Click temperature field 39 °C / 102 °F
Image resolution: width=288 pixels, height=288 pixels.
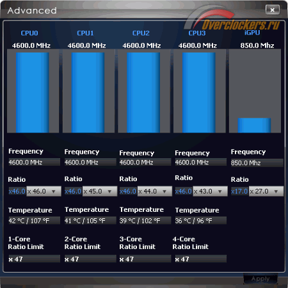(x=145, y=220)
